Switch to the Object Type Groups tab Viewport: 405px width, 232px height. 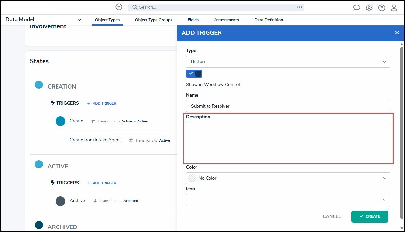click(x=154, y=20)
